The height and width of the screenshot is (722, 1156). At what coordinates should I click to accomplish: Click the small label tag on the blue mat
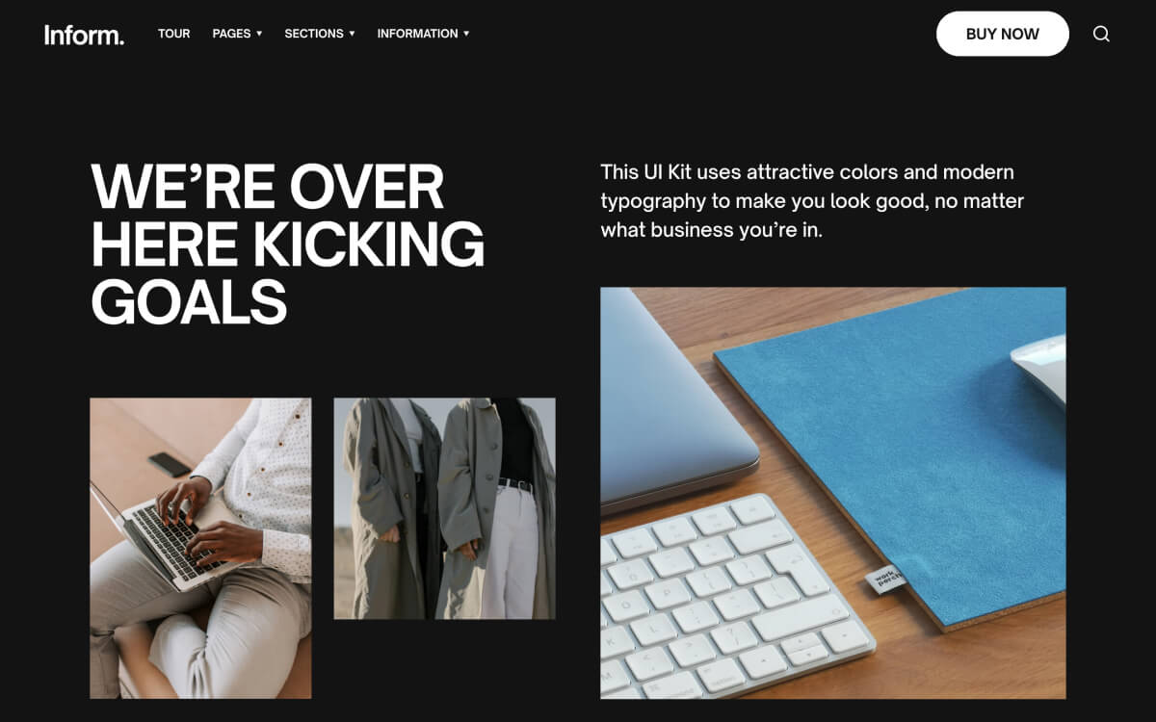click(883, 579)
